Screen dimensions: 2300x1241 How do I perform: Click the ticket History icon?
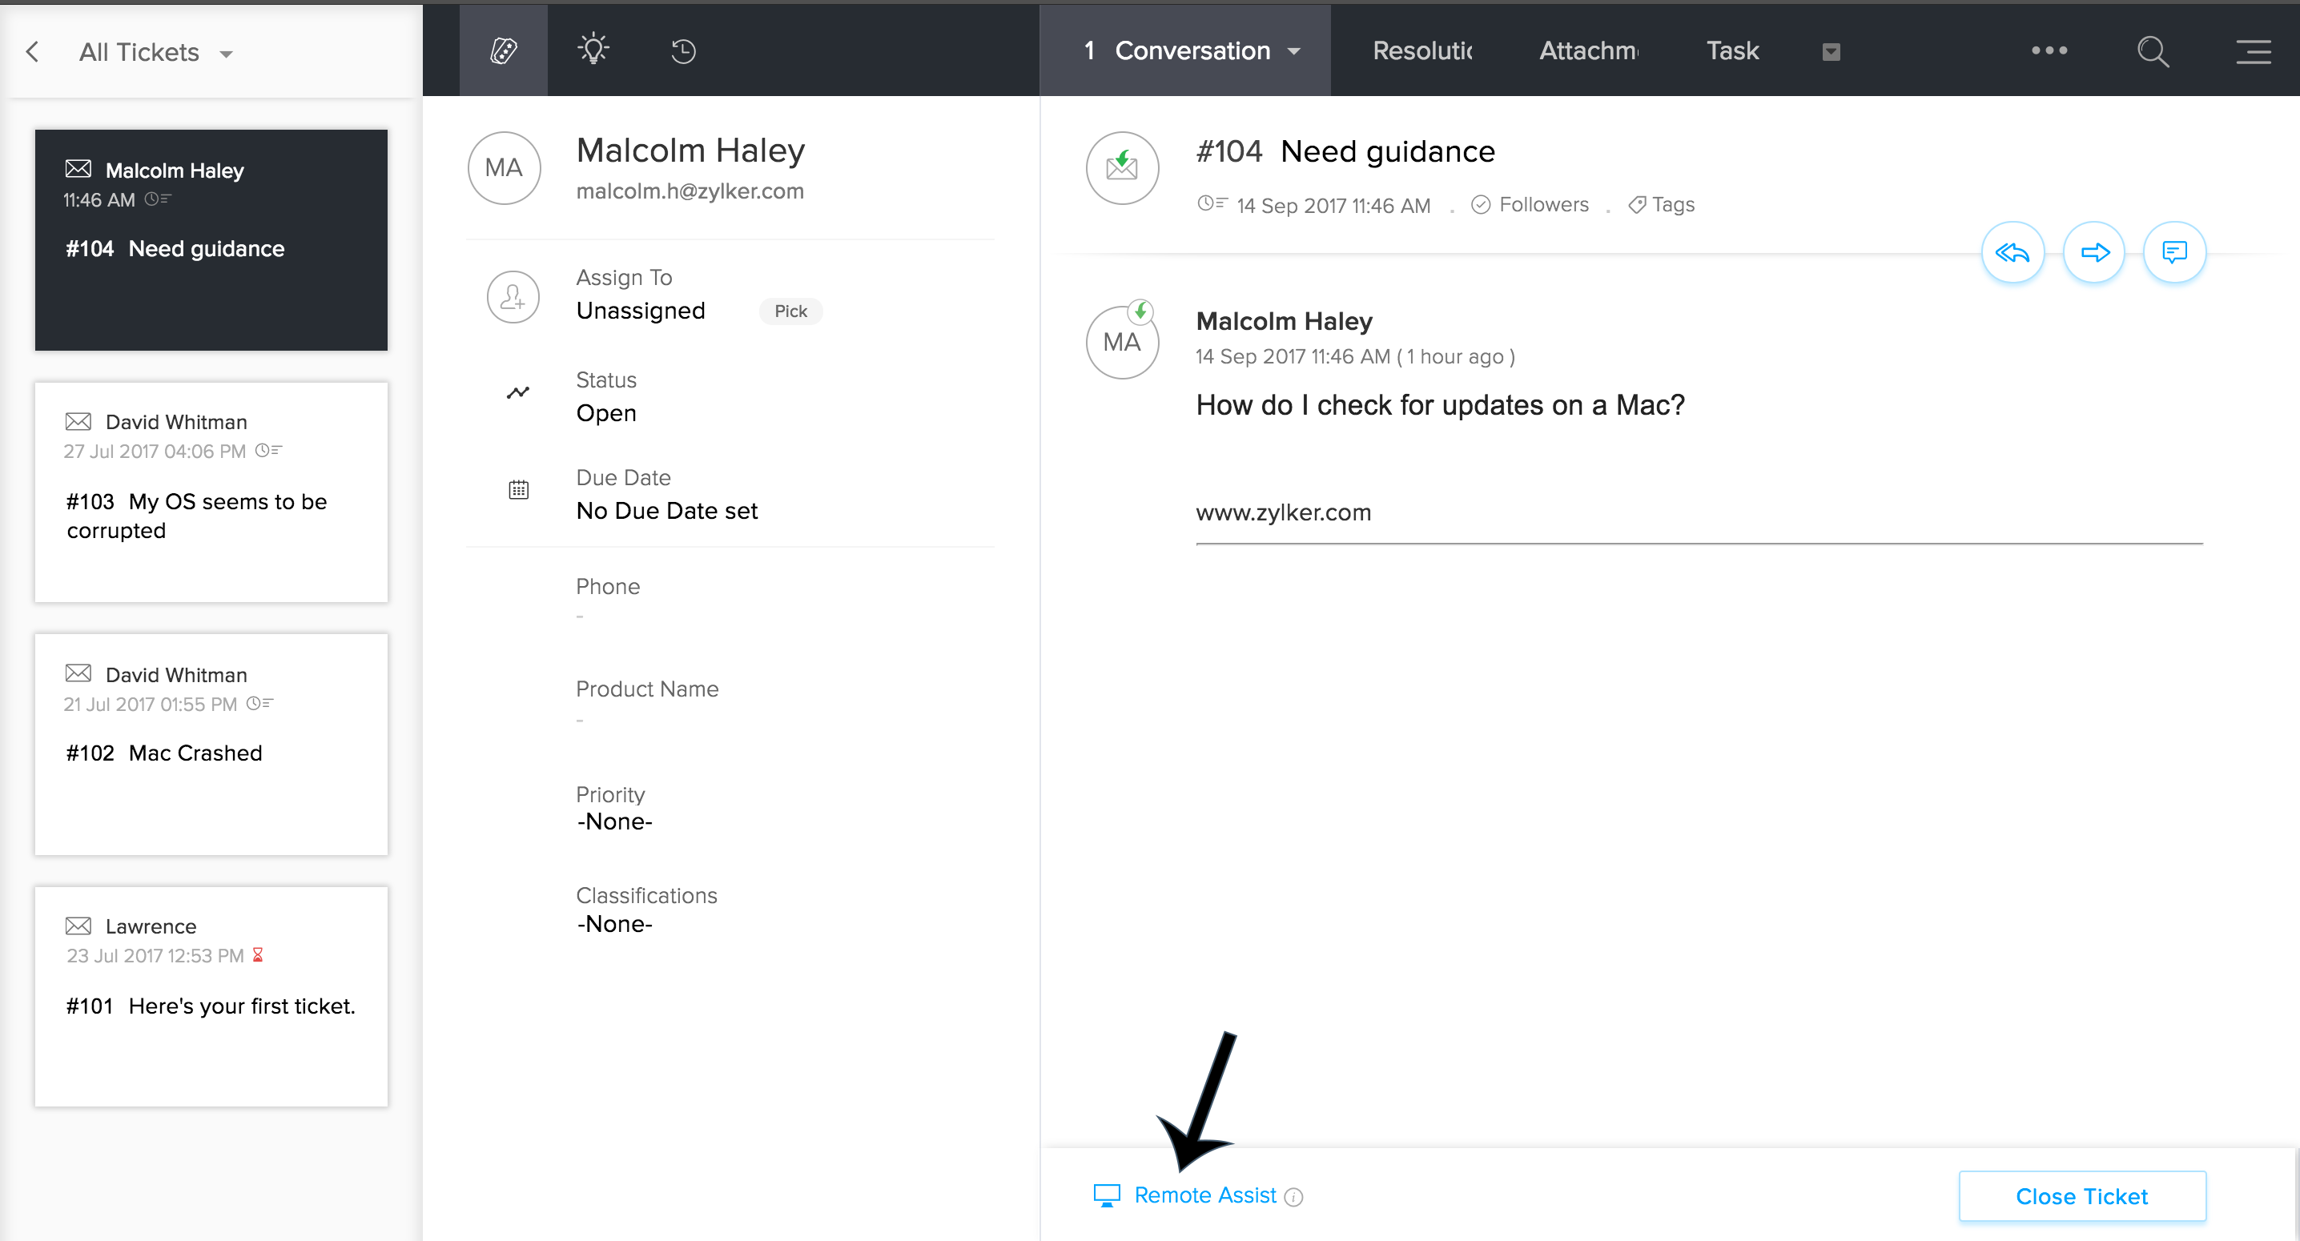[x=683, y=50]
